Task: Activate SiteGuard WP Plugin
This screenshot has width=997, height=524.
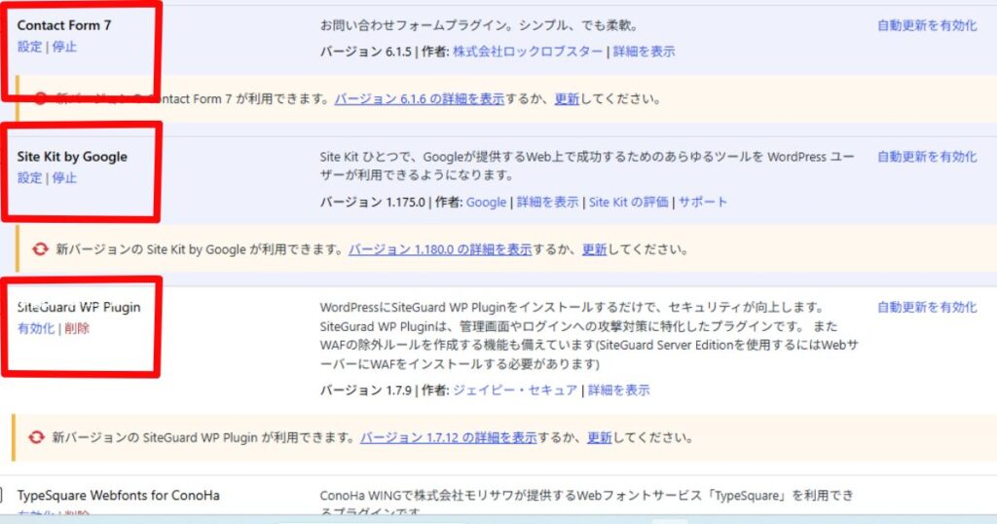Action: (x=36, y=328)
